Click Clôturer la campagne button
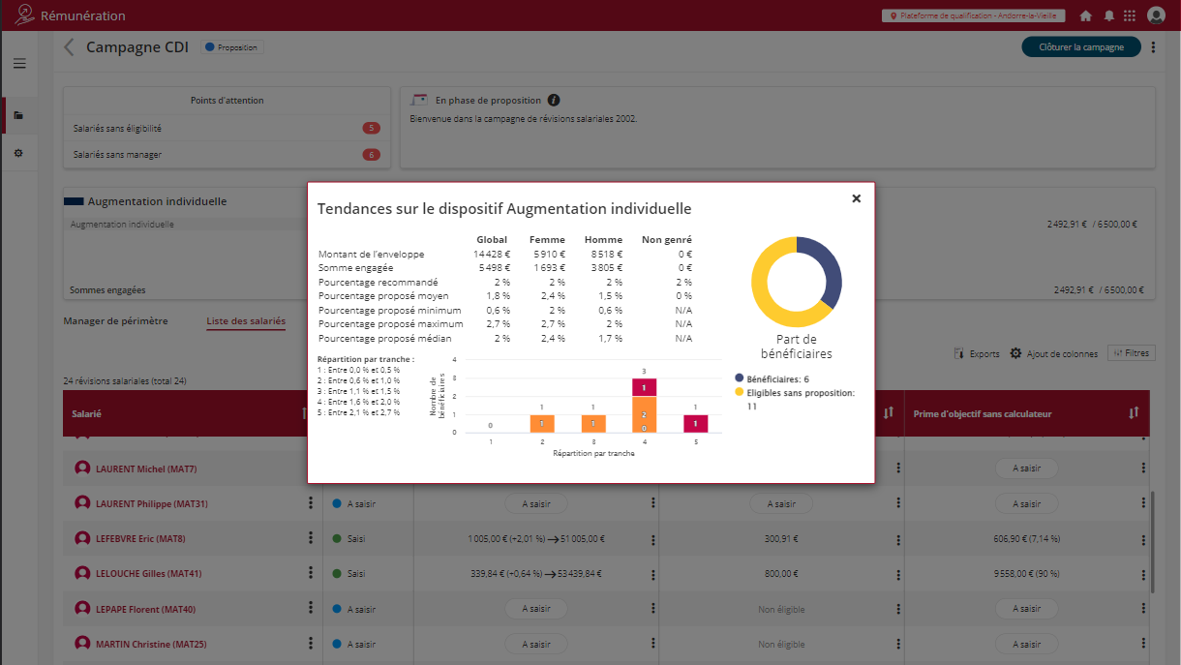Image resolution: width=1181 pixels, height=665 pixels. click(x=1081, y=46)
